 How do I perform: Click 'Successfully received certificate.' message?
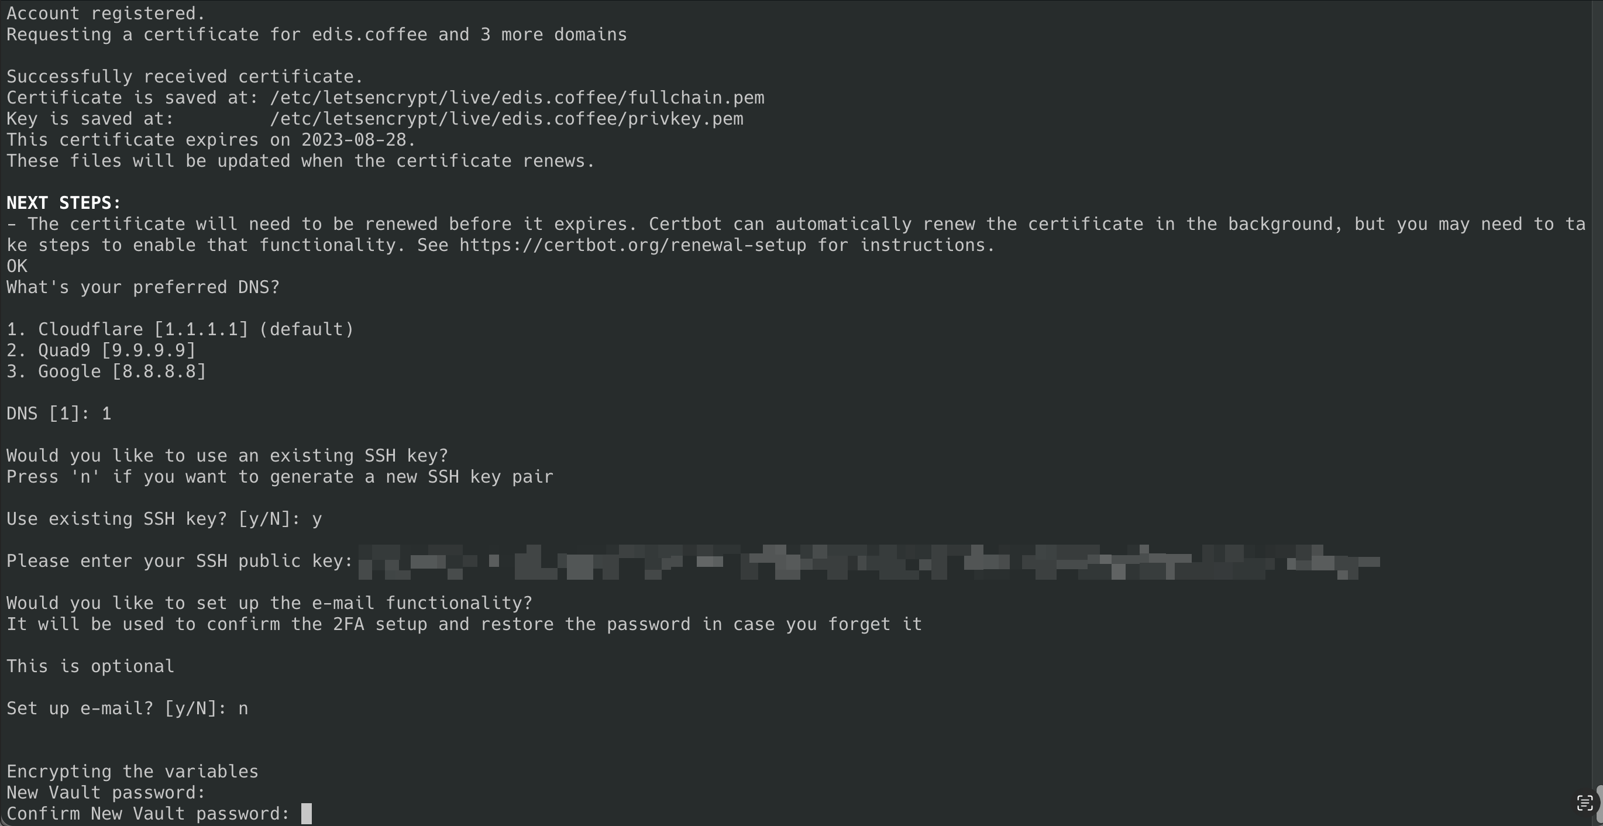click(x=185, y=77)
